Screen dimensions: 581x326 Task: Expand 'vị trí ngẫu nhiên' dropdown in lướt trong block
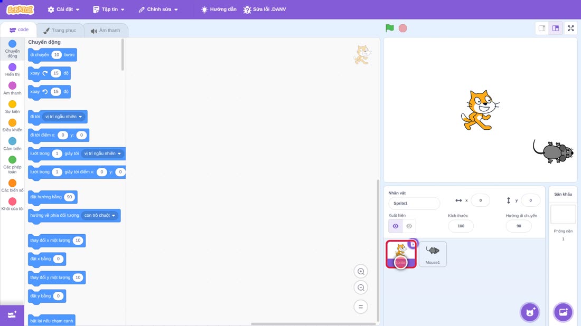102,154
